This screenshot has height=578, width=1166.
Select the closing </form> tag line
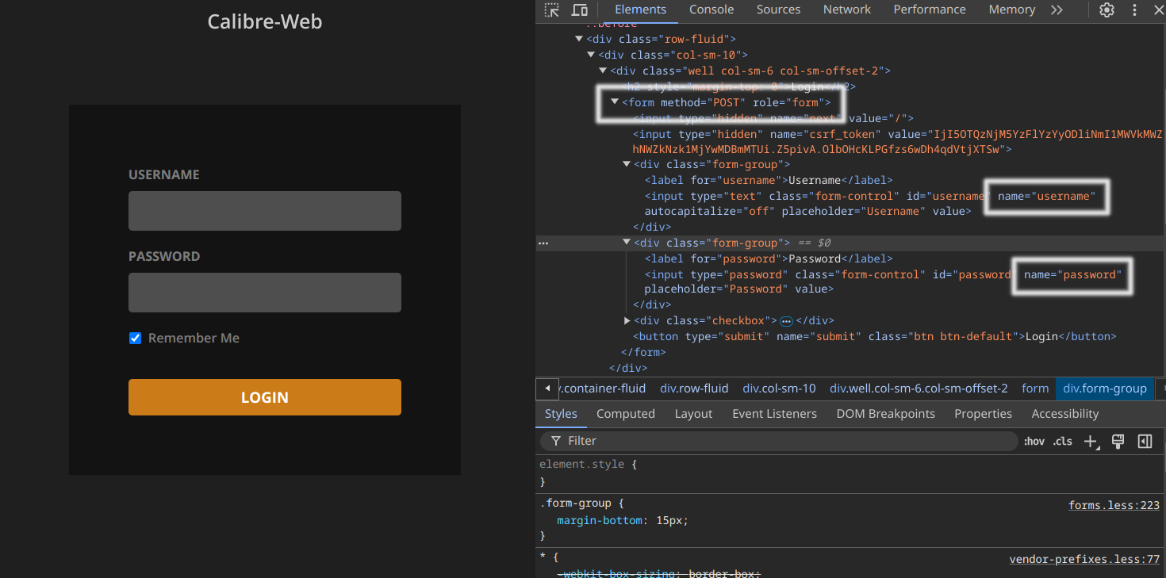pyautogui.click(x=643, y=352)
